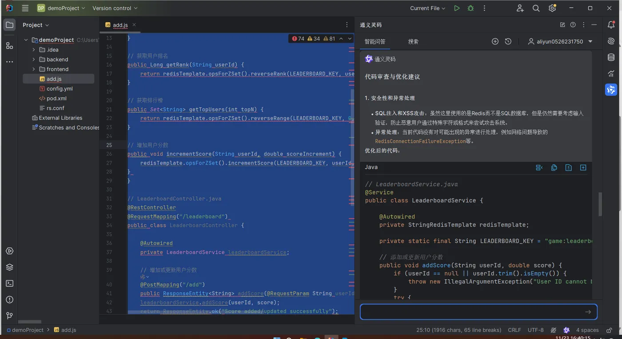Click the 4 spaces indent setting
This screenshot has height=339, width=622.
pos(587,330)
